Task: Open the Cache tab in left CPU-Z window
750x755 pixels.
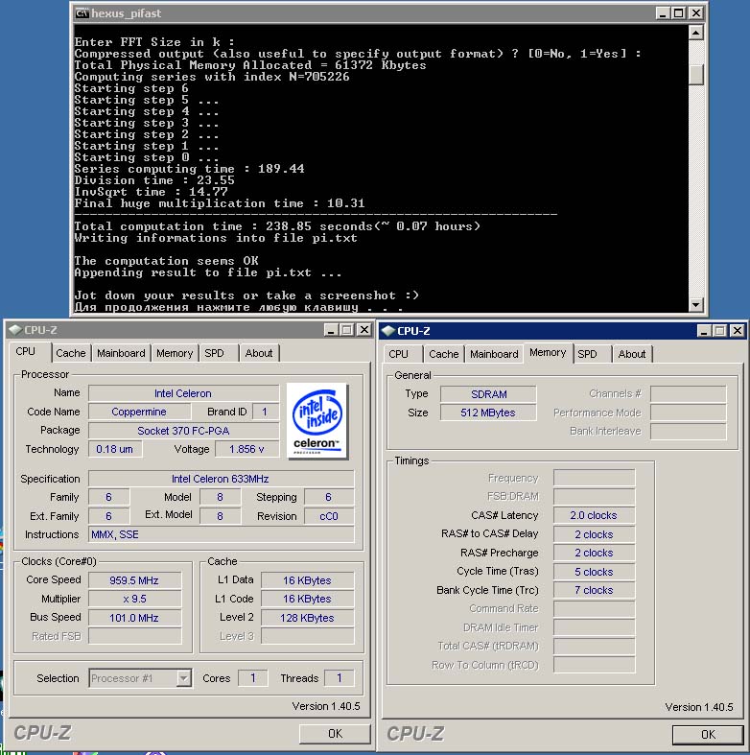Action: [71, 353]
